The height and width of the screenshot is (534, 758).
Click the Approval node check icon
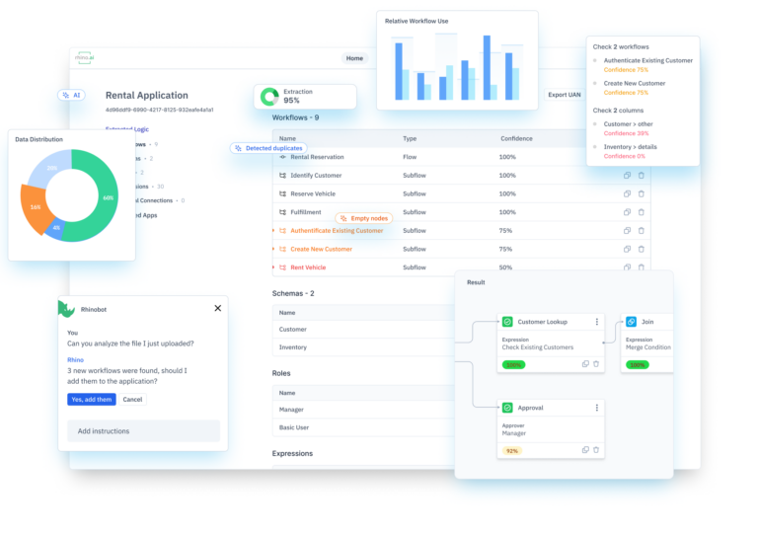(507, 408)
